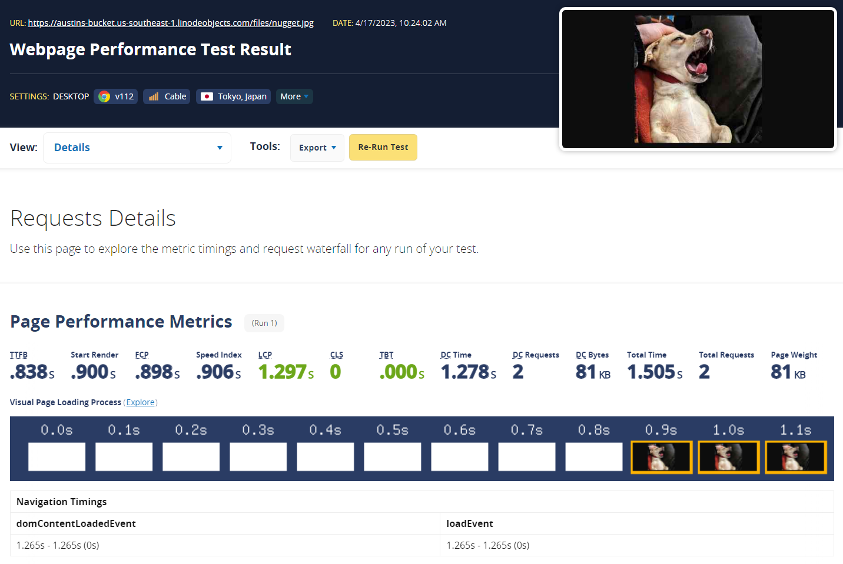843x564 pixels.
Task: Click the CLS metric abbreviation
Action: pos(337,355)
